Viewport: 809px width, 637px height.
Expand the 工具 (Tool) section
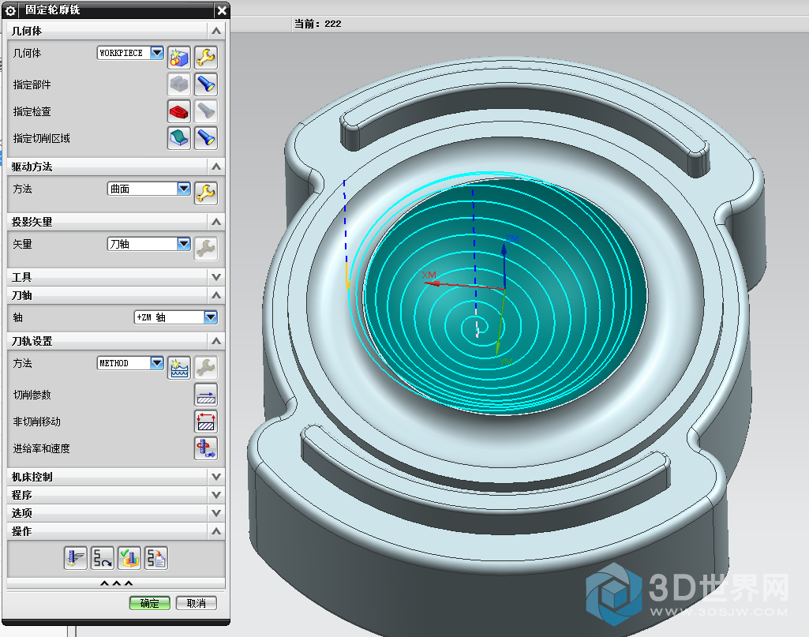pos(216,277)
